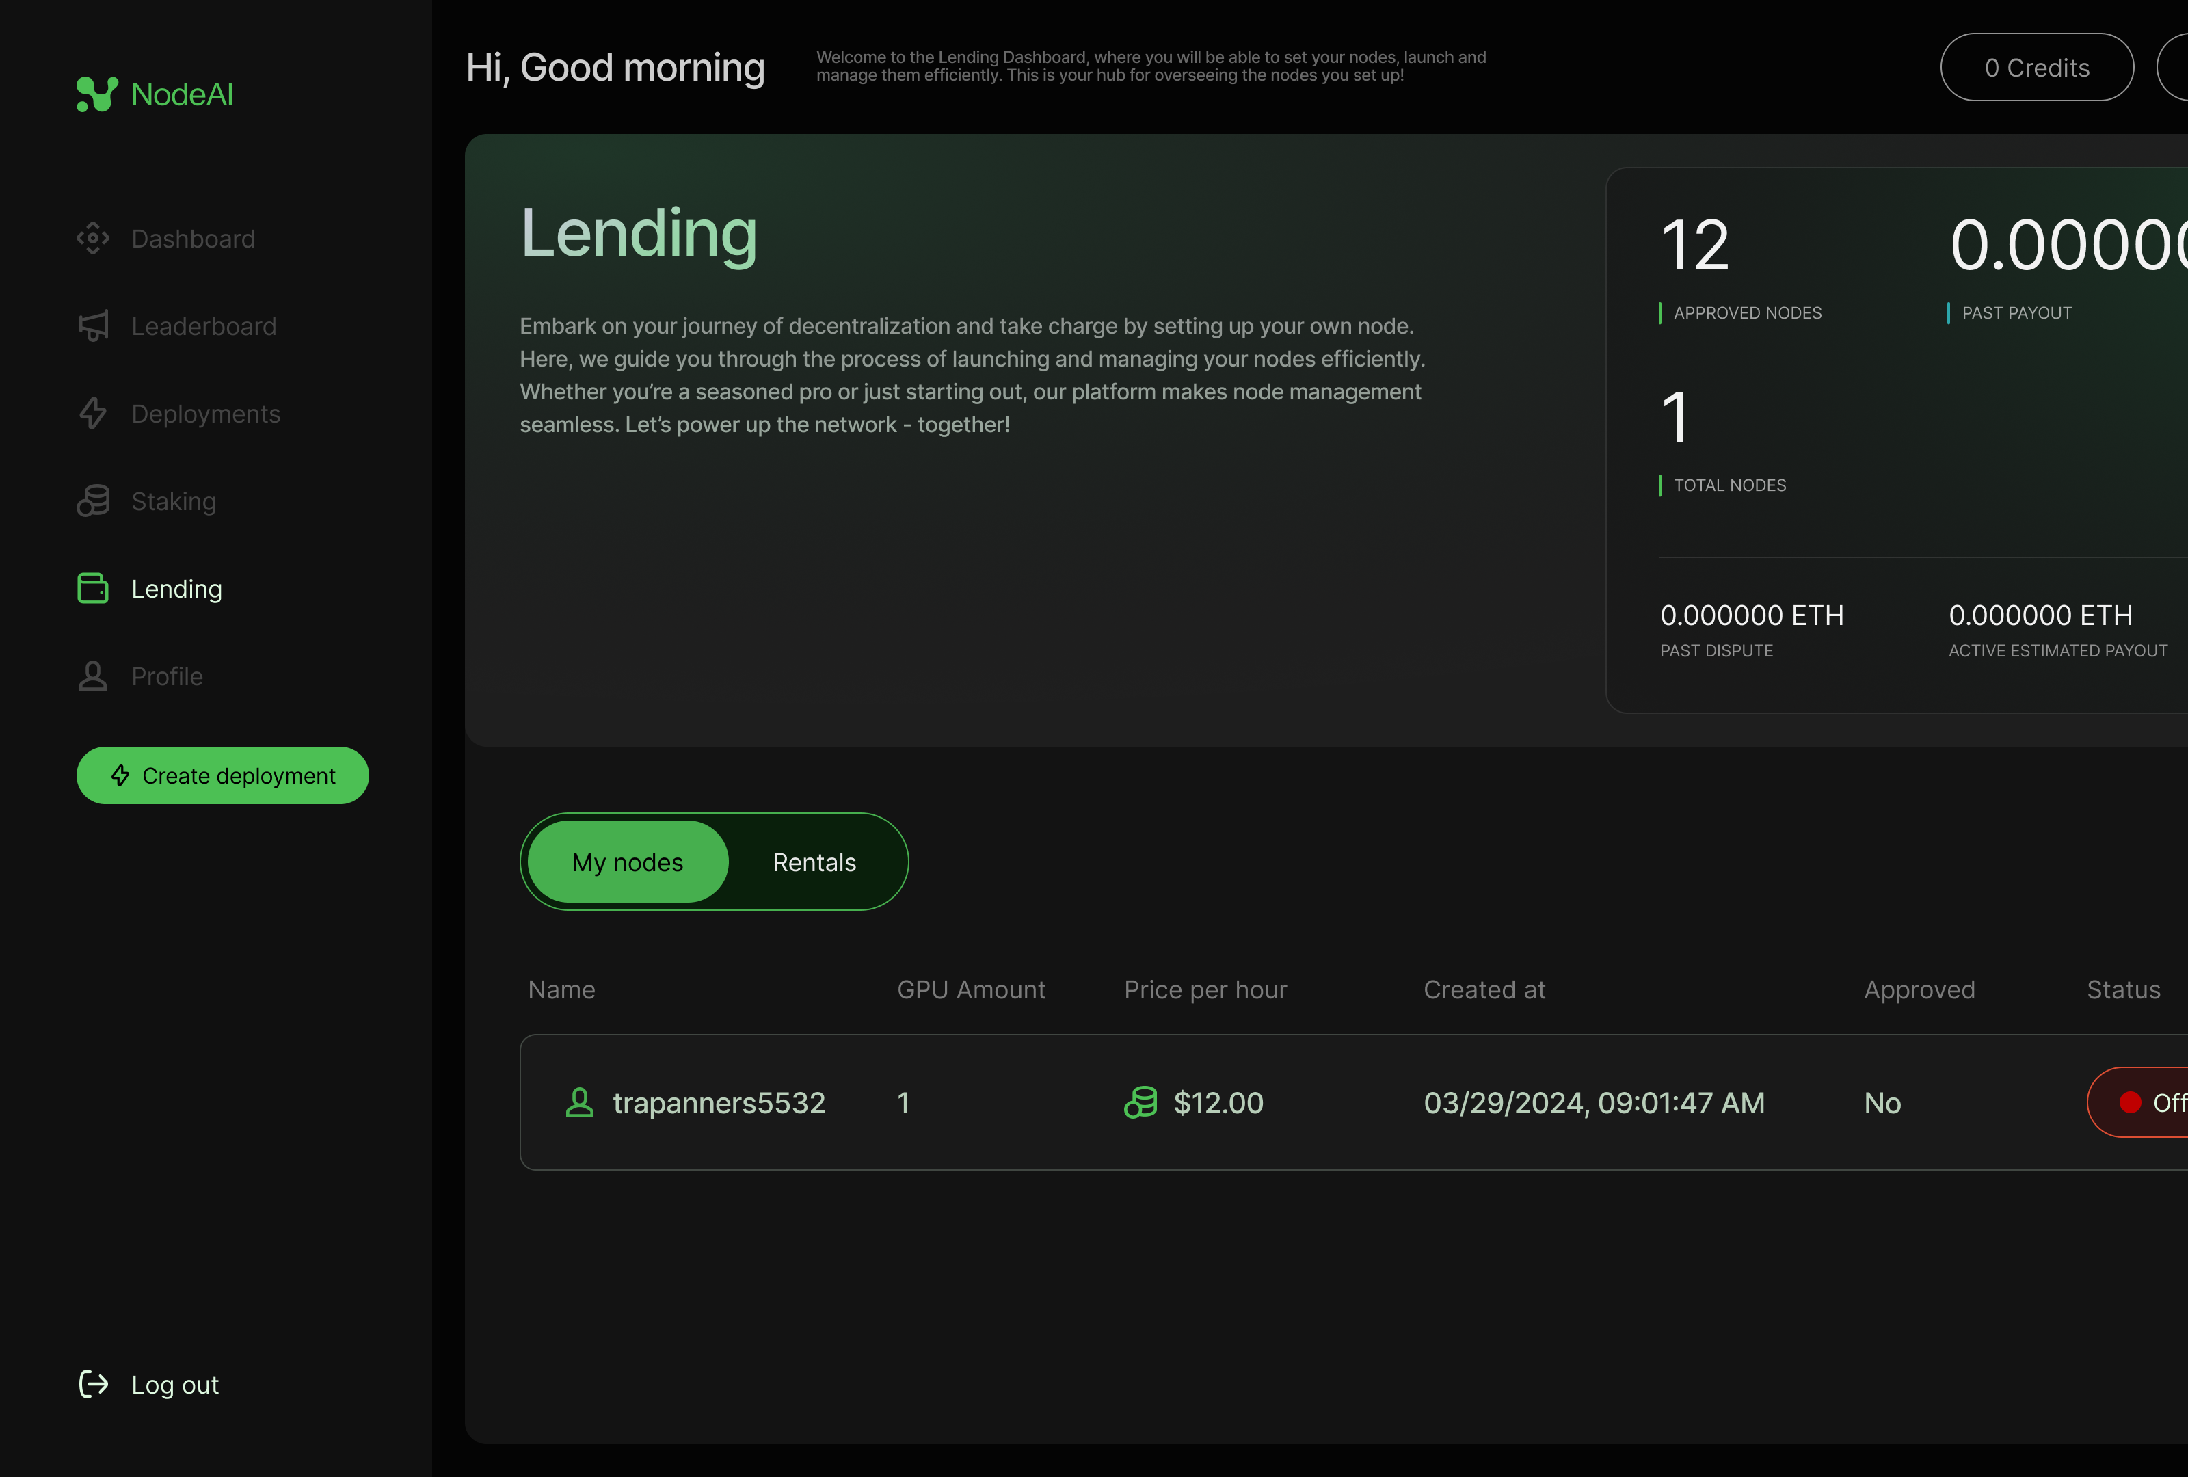
Task: Click the Deployments lightning bolt icon
Action: (93, 413)
